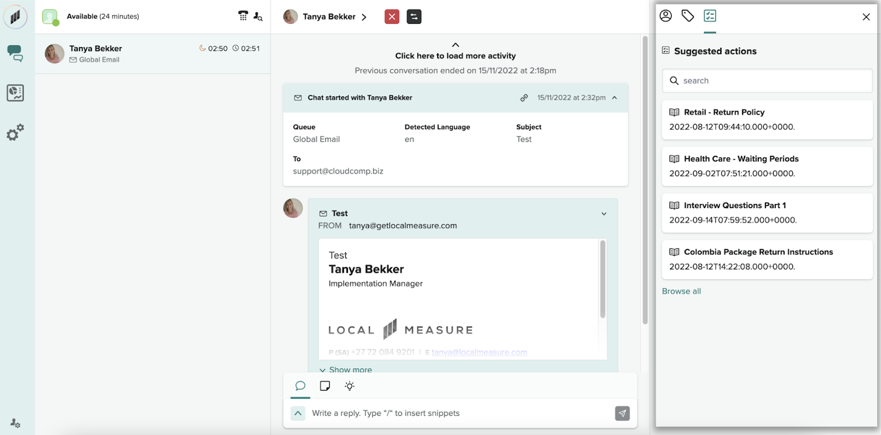Expand reply options with up-chevron button
The width and height of the screenshot is (881, 435).
(298, 413)
